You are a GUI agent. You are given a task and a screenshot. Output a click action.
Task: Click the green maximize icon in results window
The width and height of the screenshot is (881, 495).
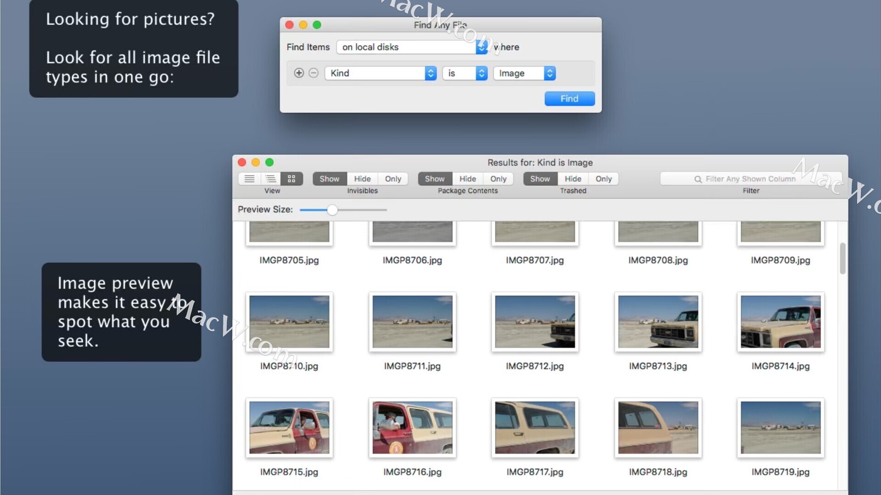point(269,162)
